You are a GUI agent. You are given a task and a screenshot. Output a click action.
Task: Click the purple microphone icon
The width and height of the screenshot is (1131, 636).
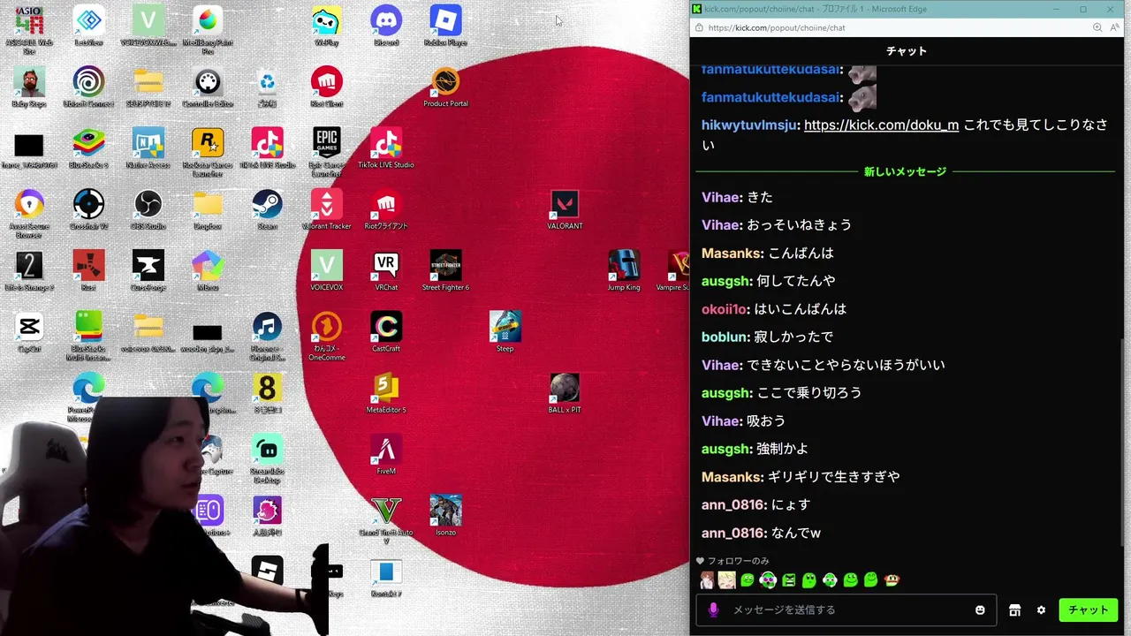(x=713, y=609)
